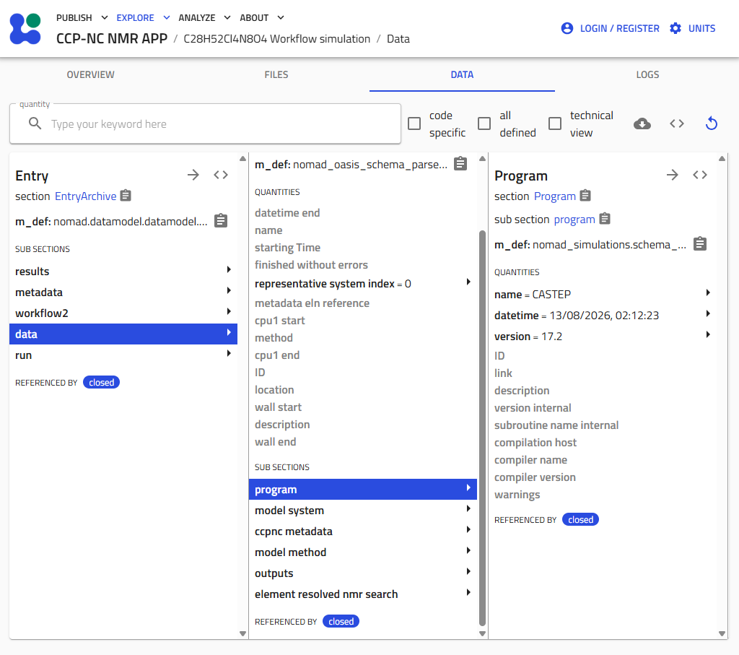Click the Login / Register user icon
Viewport: 739px width, 655px height.
567,28
